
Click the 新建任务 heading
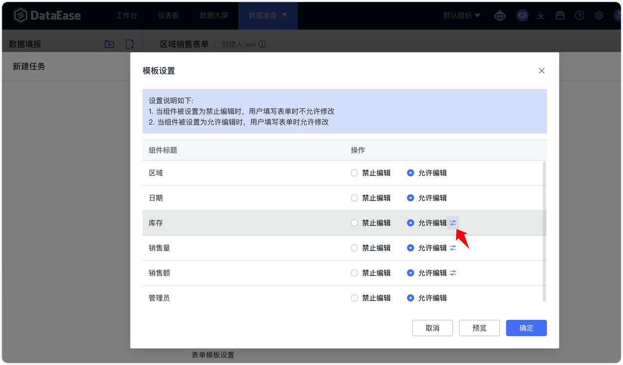[29, 66]
